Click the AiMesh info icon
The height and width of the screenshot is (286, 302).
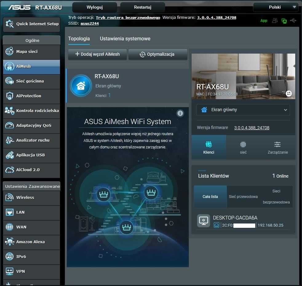(180, 113)
